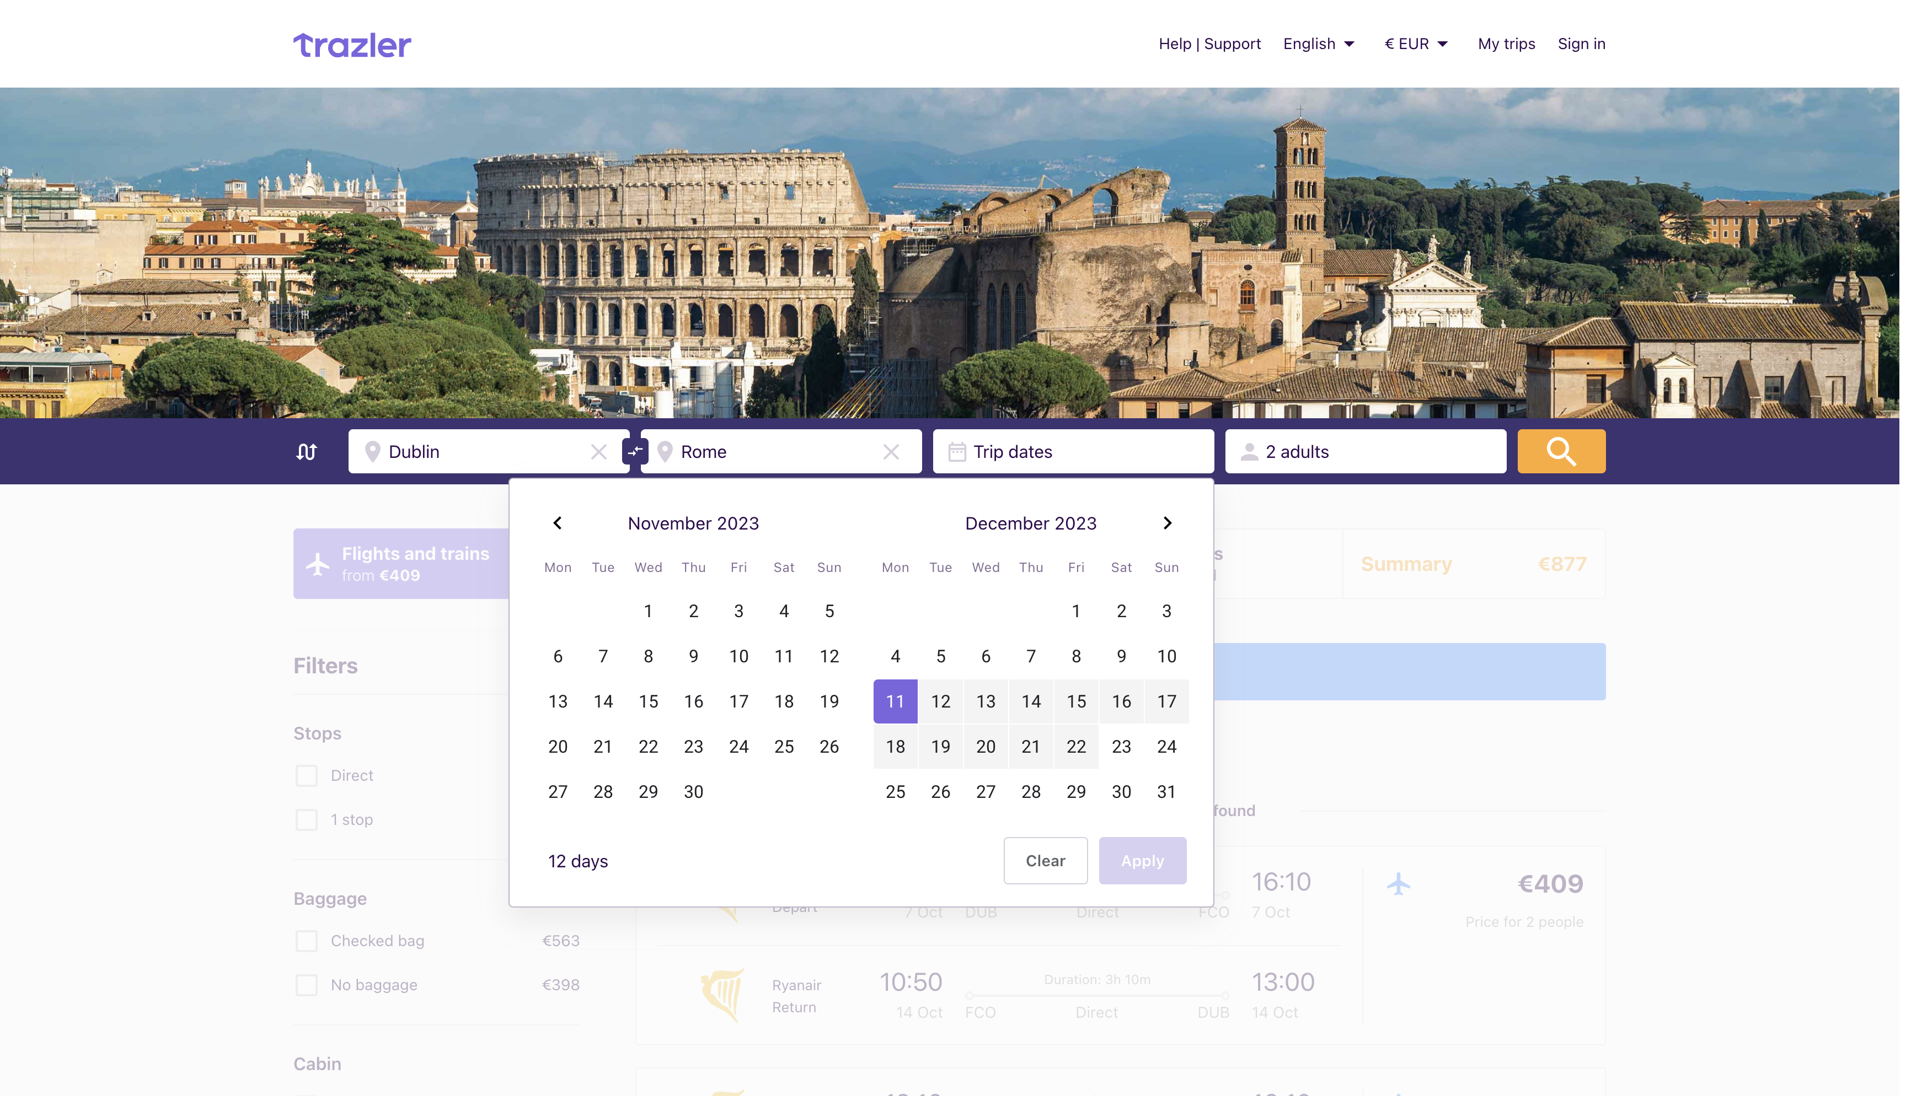Image resolution: width=1906 pixels, height=1096 pixels.
Task: Click the Filters heading
Action: click(325, 666)
